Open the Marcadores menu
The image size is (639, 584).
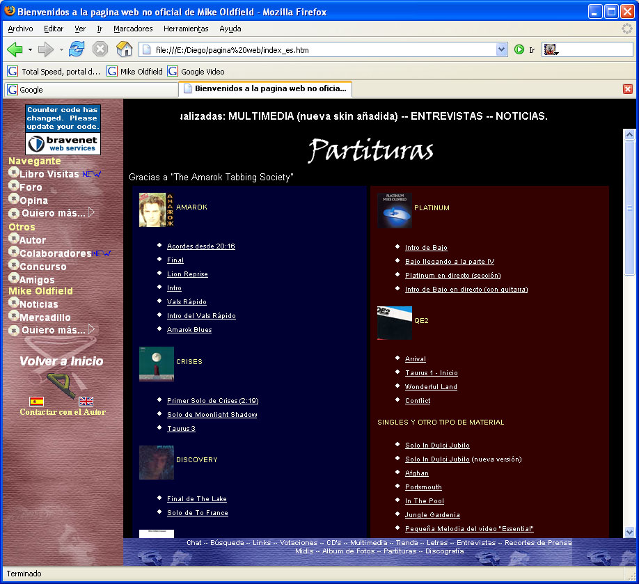133,29
